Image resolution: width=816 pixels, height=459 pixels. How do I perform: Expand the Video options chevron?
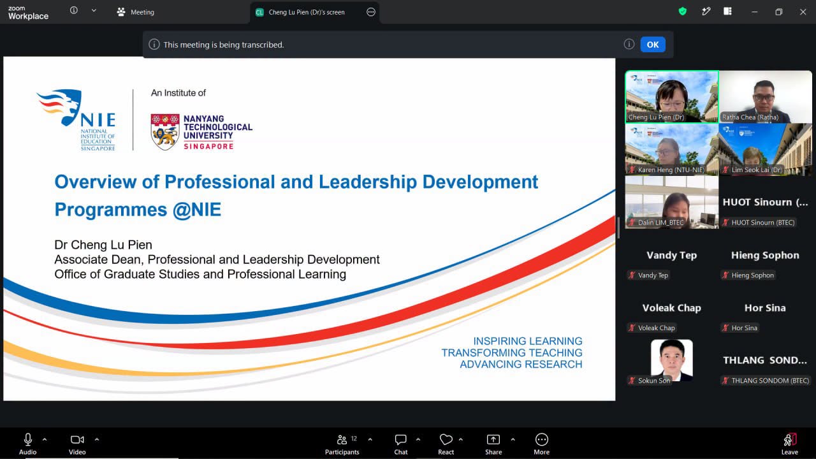pyautogui.click(x=97, y=439)
